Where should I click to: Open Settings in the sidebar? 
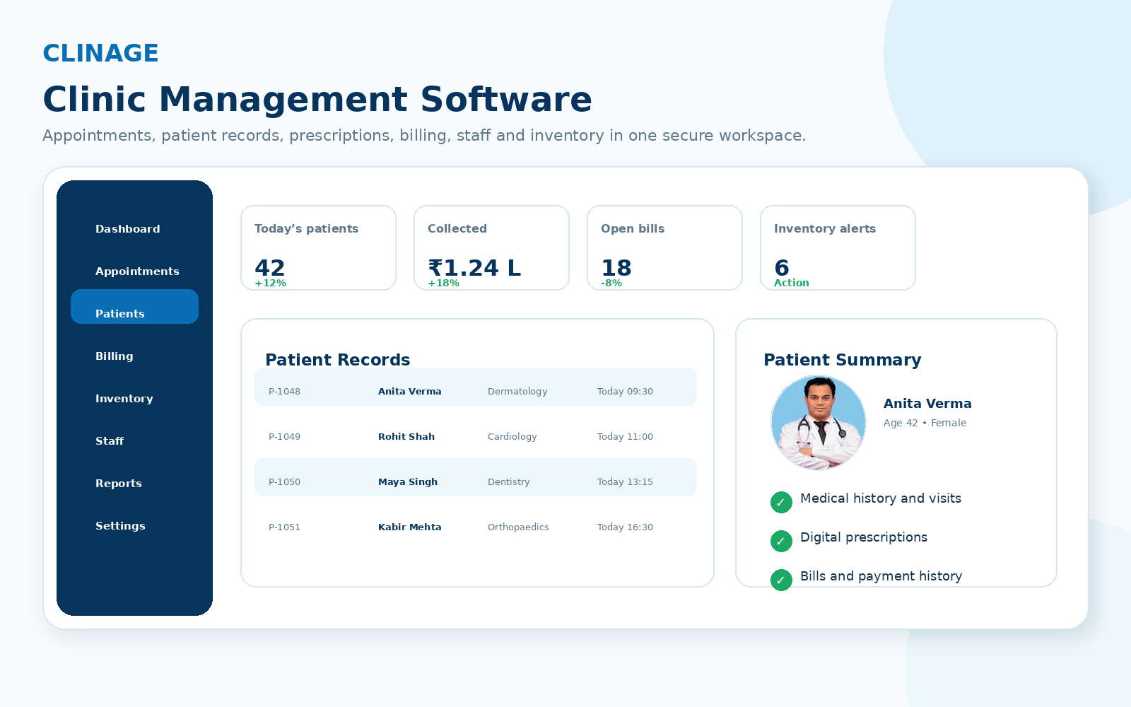click(x=120, y=526)
